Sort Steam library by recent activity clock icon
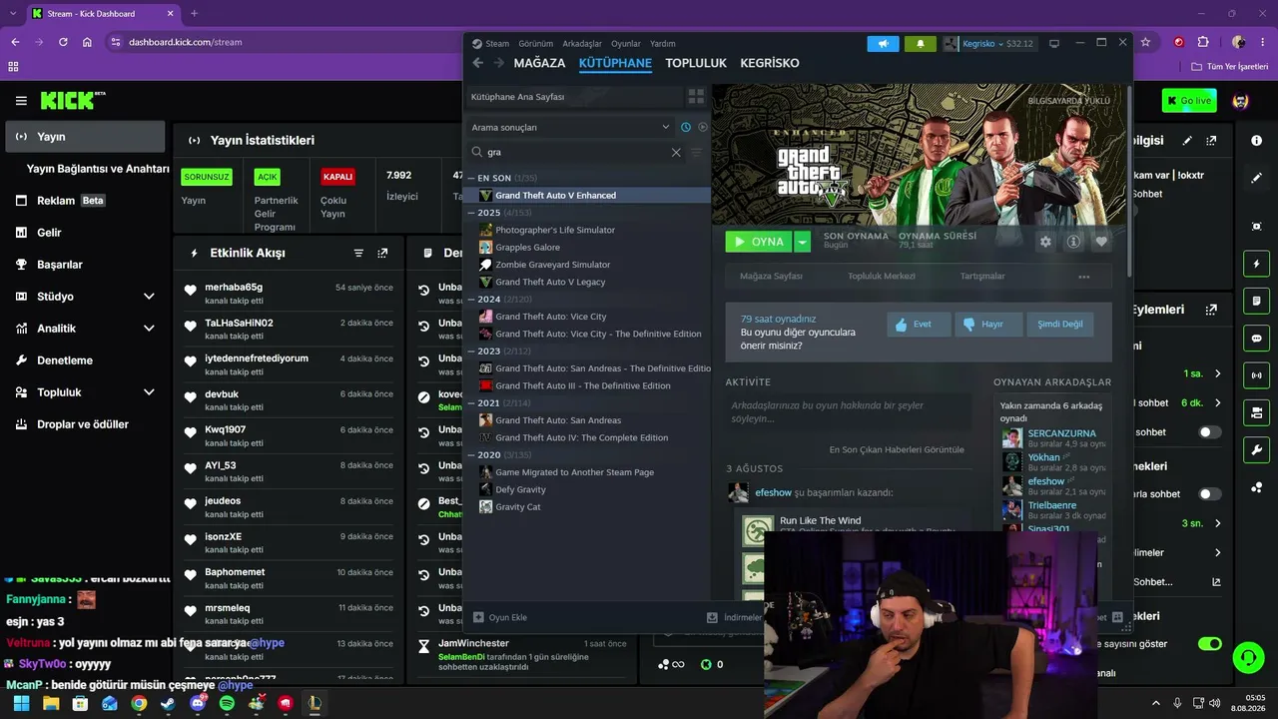 (x=686, y=127)
